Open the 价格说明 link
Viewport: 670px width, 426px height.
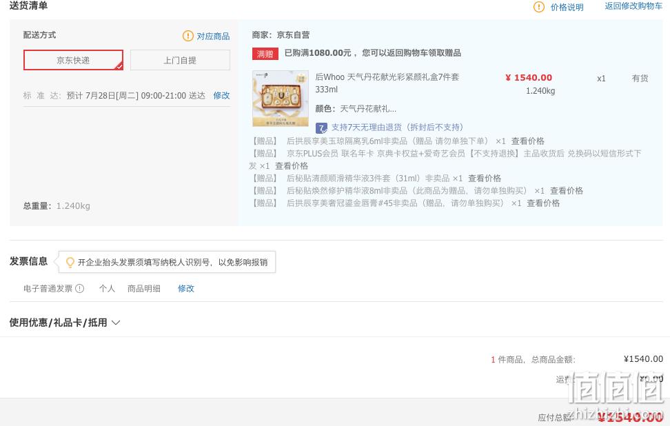(567, 8)
